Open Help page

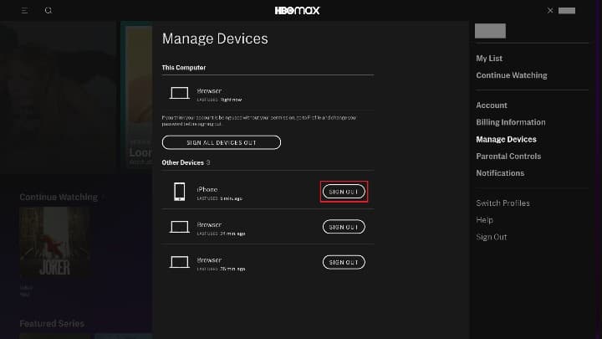click(x=484, y=220)
